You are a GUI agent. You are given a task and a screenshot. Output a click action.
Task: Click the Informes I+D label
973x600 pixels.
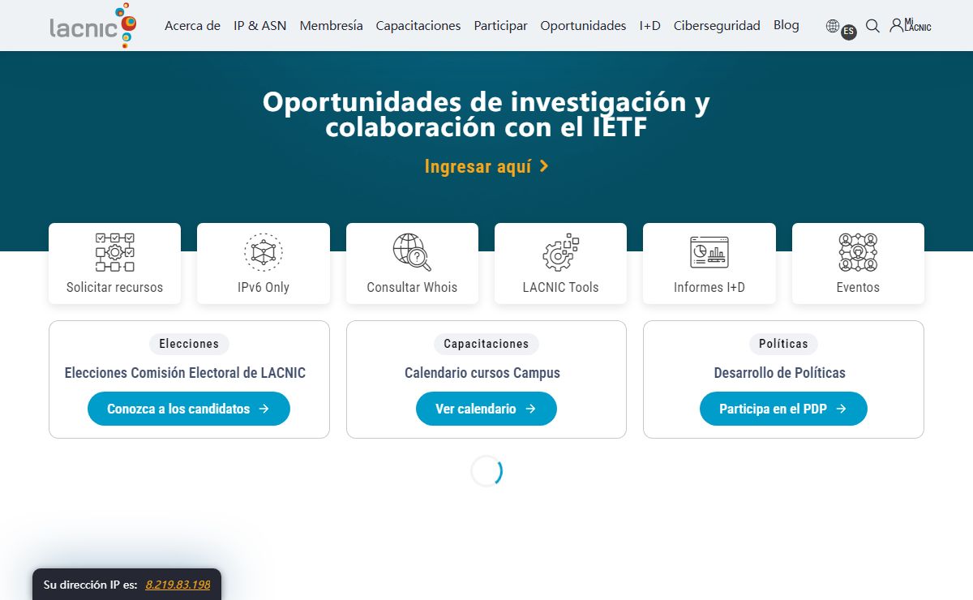pos(709,287)
